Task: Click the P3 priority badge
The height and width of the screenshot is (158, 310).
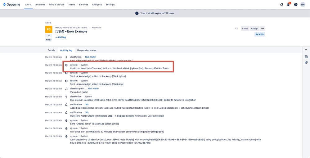Action: pos(49,29)
